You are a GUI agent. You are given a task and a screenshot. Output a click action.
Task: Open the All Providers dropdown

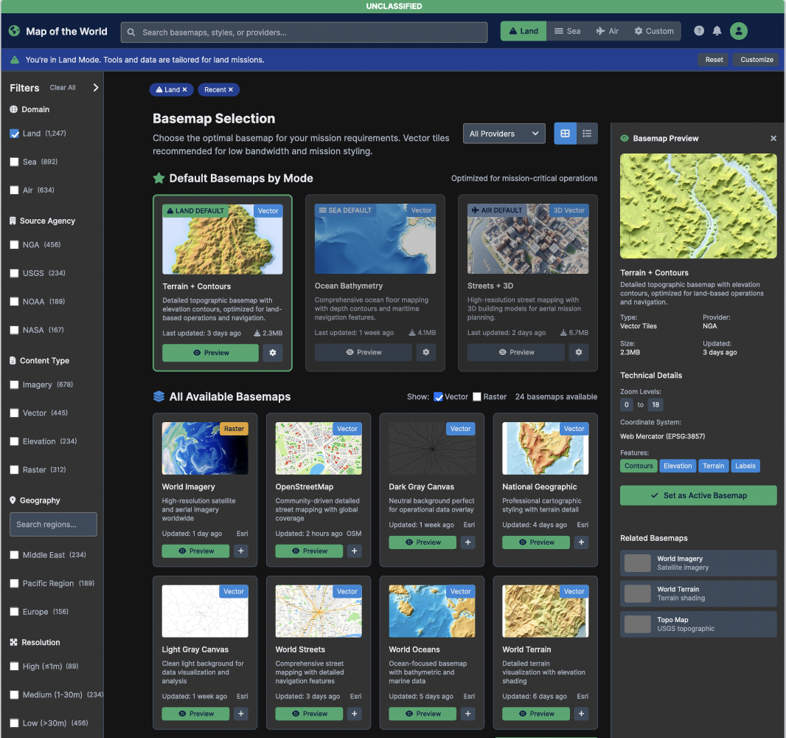point(504,134)
